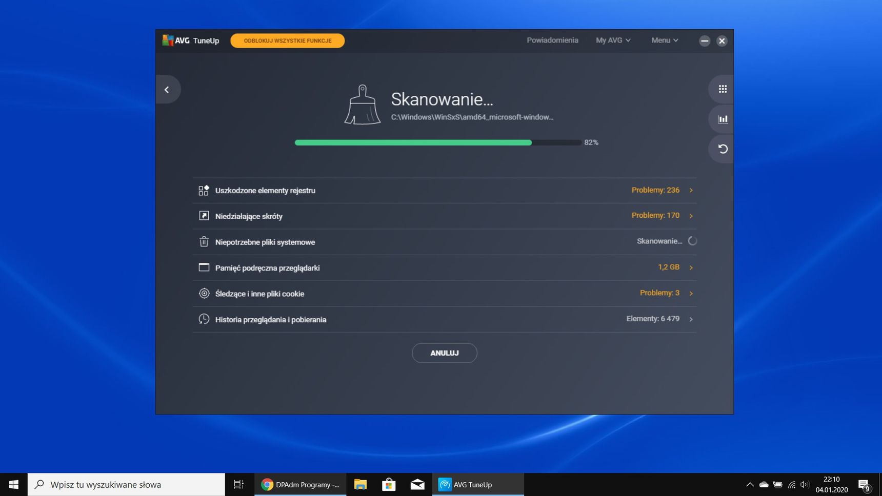This screenshot has height=496, width=882.
Task: Expand the Menu dropdown
Action: tap(665, 40)
